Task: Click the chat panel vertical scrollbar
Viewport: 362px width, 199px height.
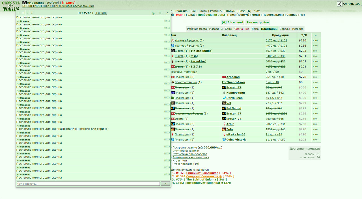Action: pyautogui.click(x=170, y=141)
